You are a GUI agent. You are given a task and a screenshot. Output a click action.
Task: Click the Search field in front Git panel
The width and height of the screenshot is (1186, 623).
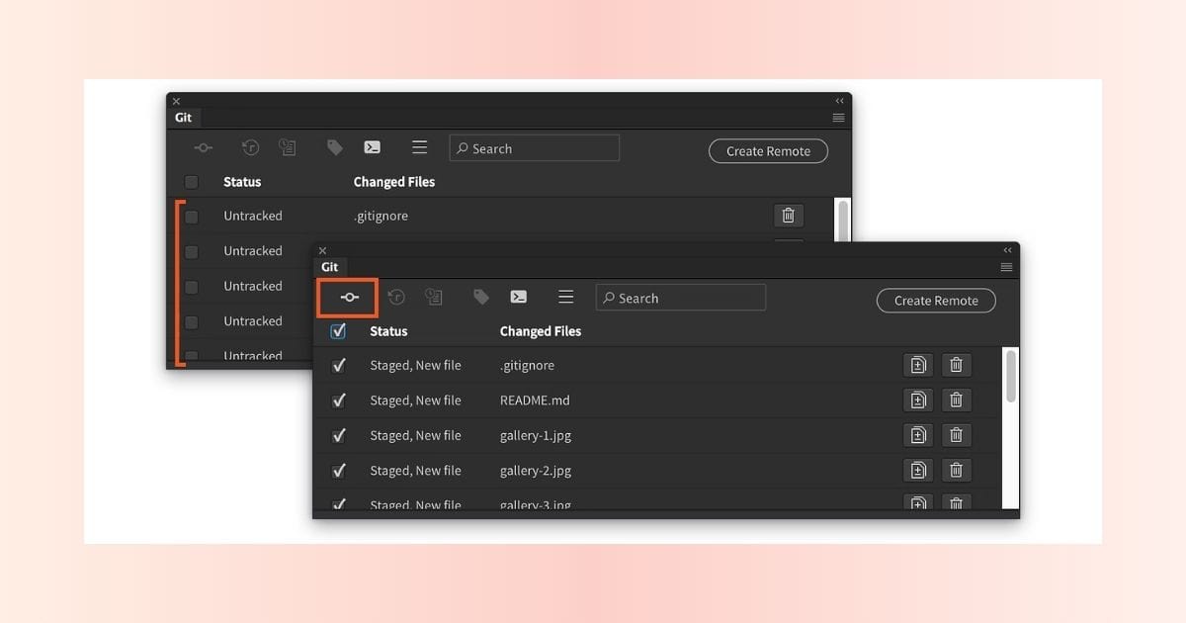coord(681,298)
